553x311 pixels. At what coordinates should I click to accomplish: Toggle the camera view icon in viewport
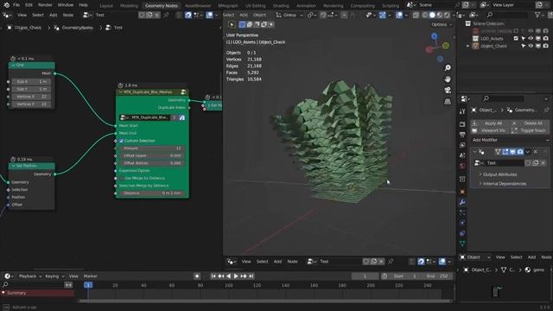[x=448, y=90]
